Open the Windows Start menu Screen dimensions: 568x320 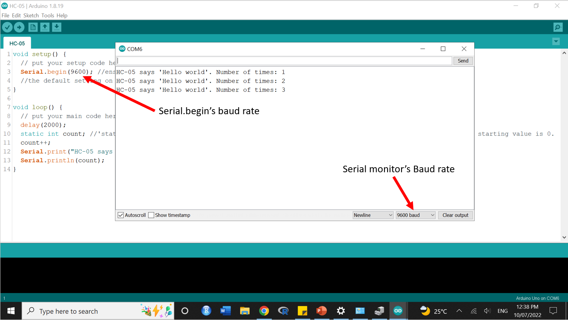[11, 311]
